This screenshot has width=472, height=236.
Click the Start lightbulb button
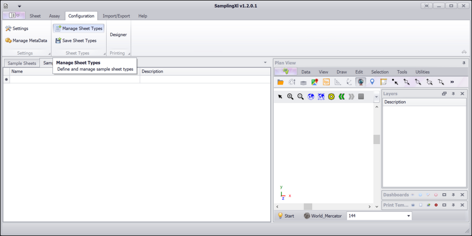point(286,216)
